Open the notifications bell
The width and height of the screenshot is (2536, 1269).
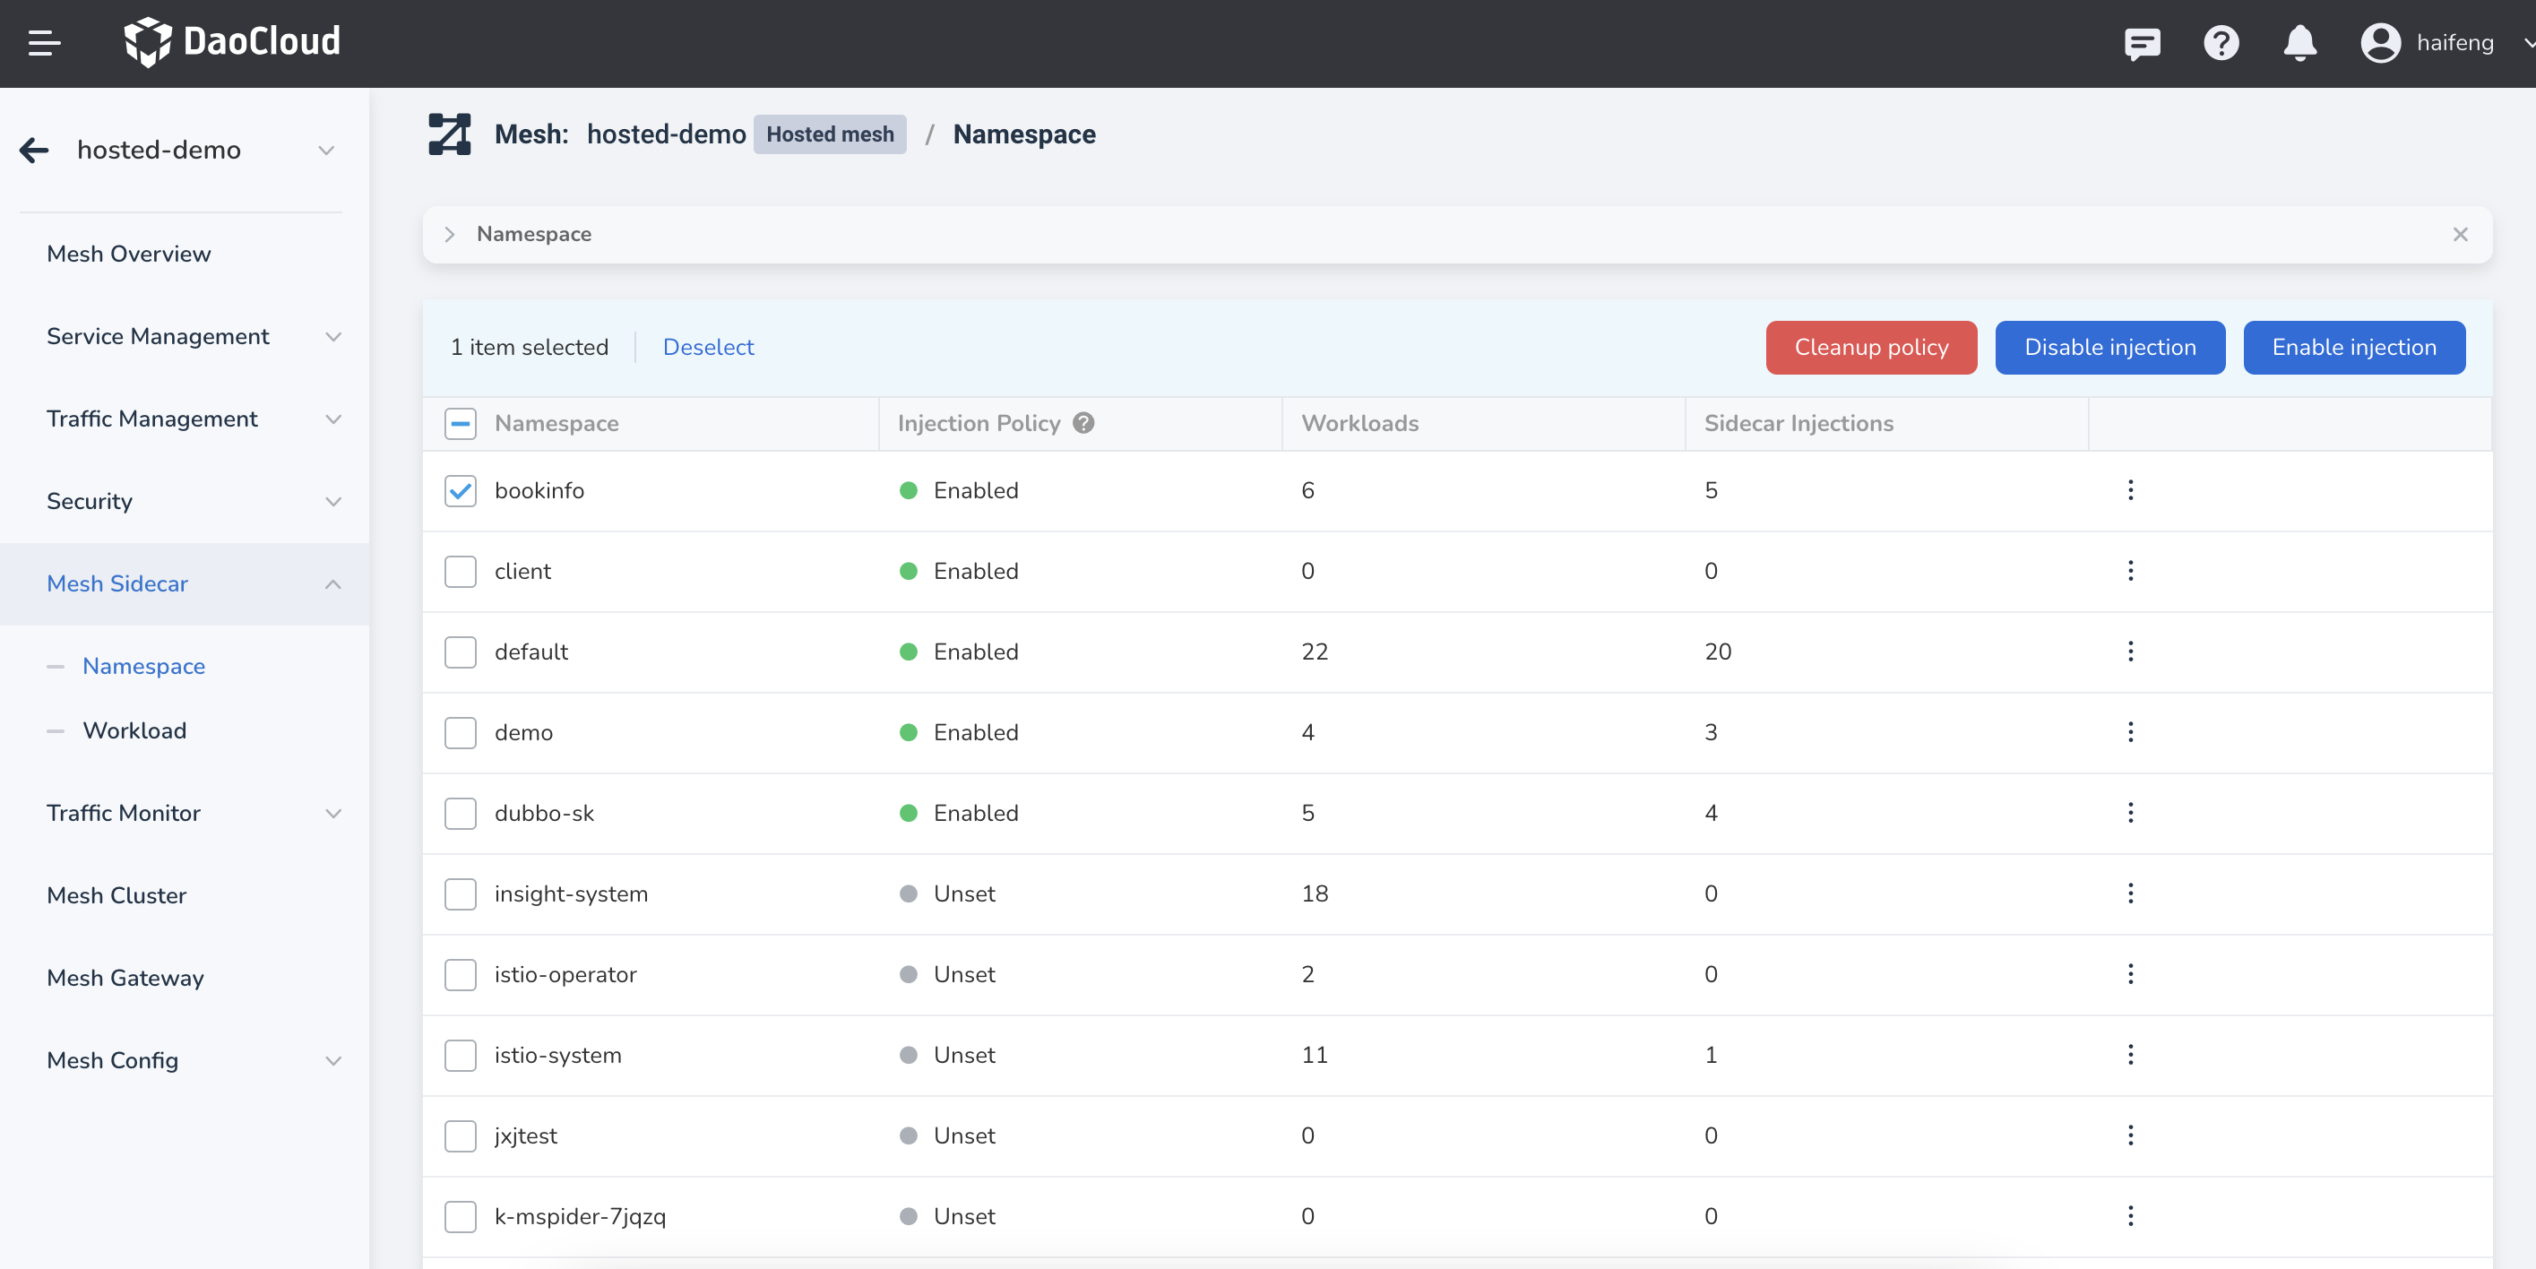2299,42
